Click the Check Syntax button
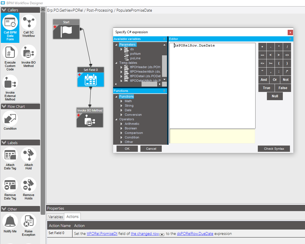The image size is (305, 244). [274, 149]
